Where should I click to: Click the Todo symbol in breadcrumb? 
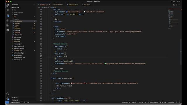54,8
